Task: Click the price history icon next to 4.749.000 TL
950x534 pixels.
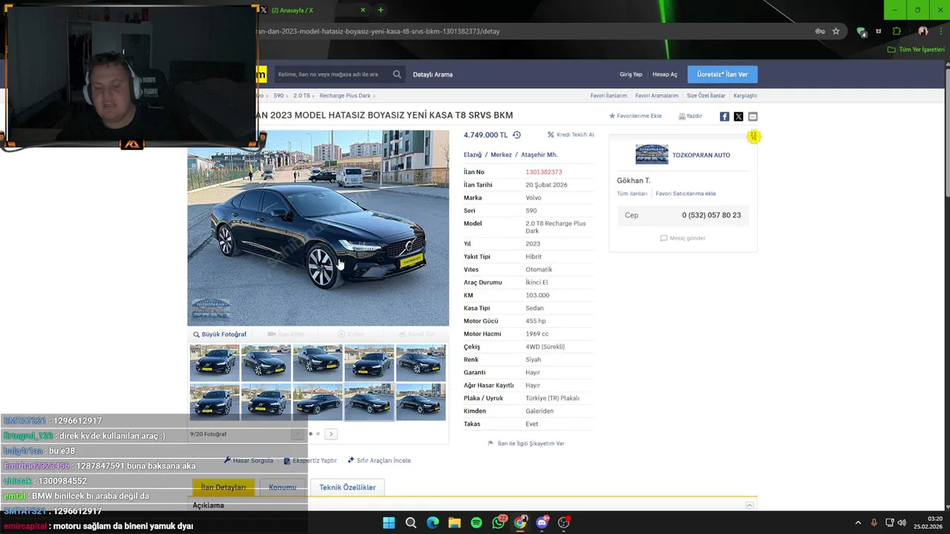Action: pos(517,135)
